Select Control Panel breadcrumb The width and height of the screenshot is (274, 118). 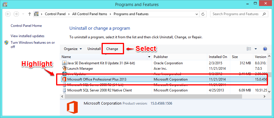(x=55, y=14)
